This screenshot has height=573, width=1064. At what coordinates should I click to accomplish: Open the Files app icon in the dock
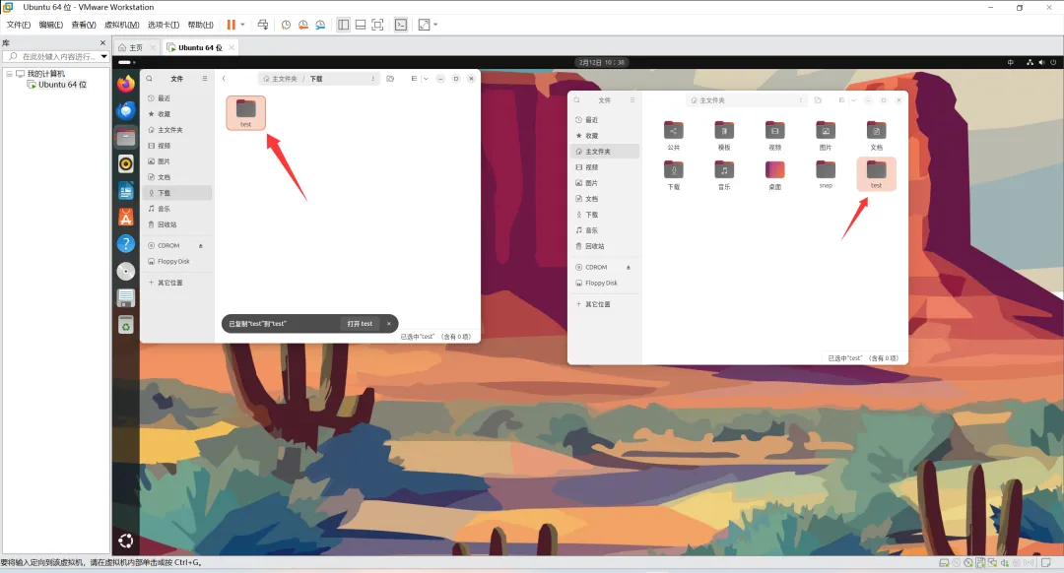pos(125,138)
